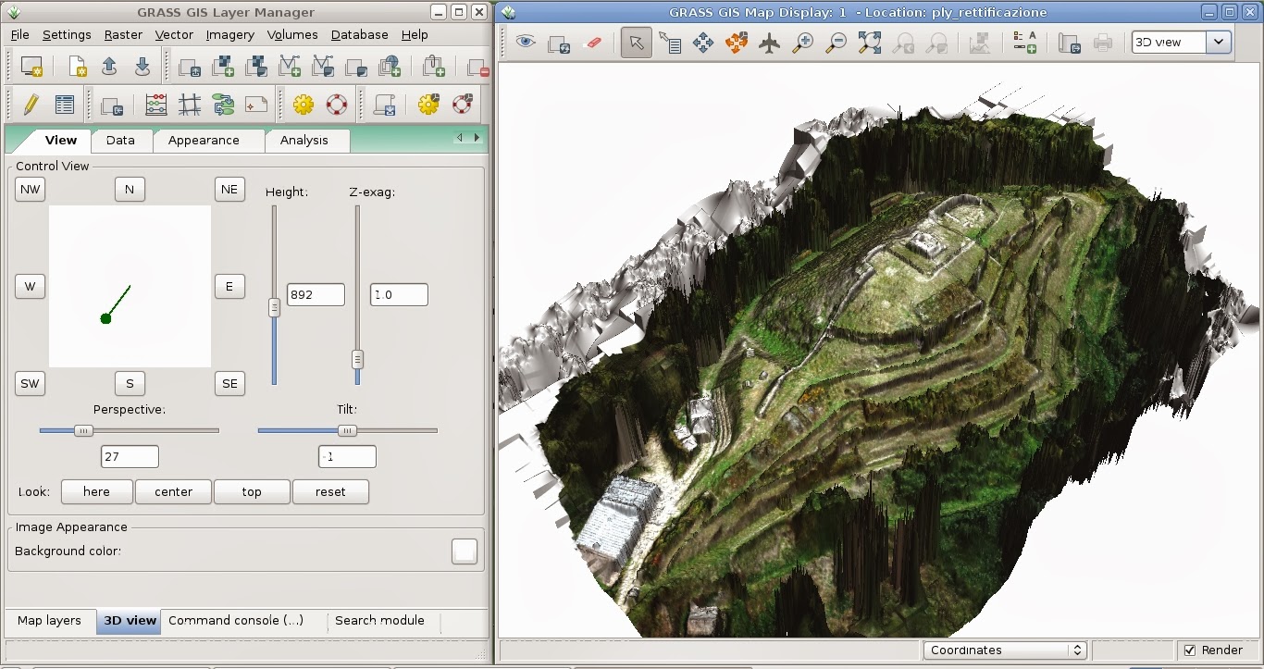Switch to the Data tab
This screenshot has height=669, width=1264.
[x=120, y=140]
